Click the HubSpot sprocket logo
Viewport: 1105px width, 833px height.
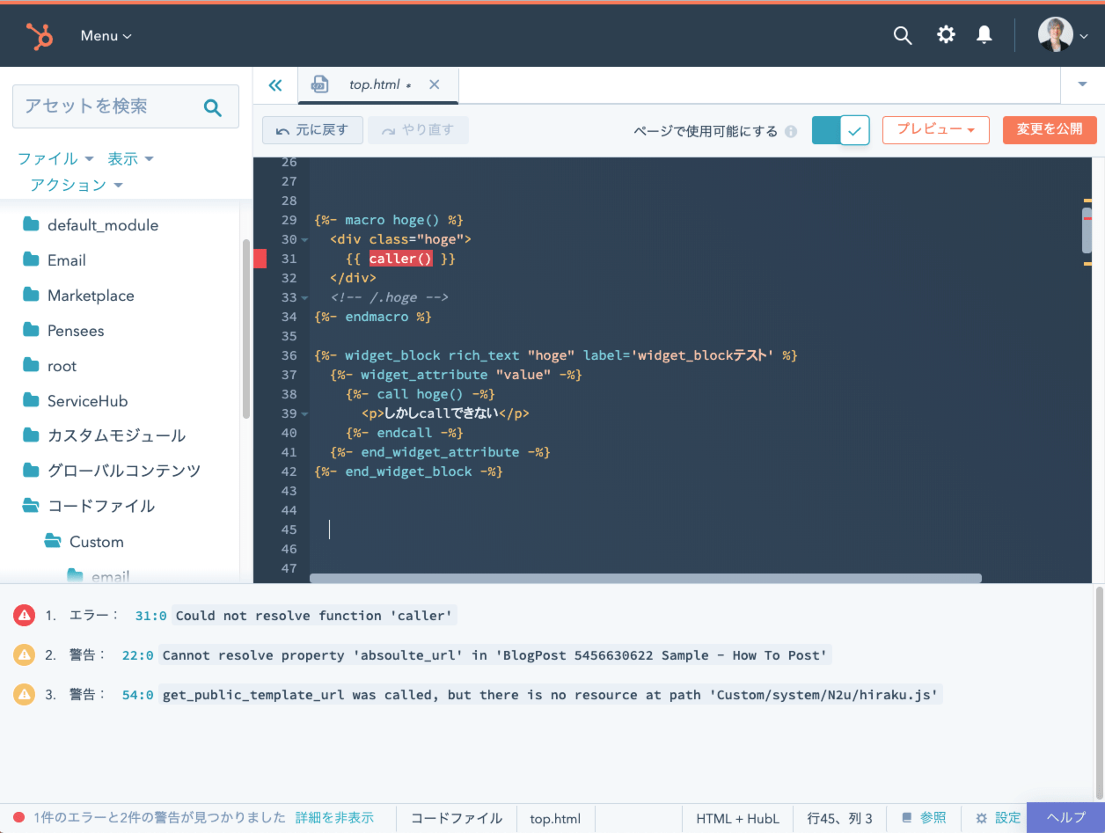(40, 36)
